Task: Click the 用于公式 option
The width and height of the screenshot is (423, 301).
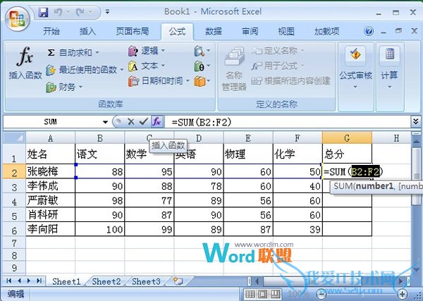Action: (278, 66)
